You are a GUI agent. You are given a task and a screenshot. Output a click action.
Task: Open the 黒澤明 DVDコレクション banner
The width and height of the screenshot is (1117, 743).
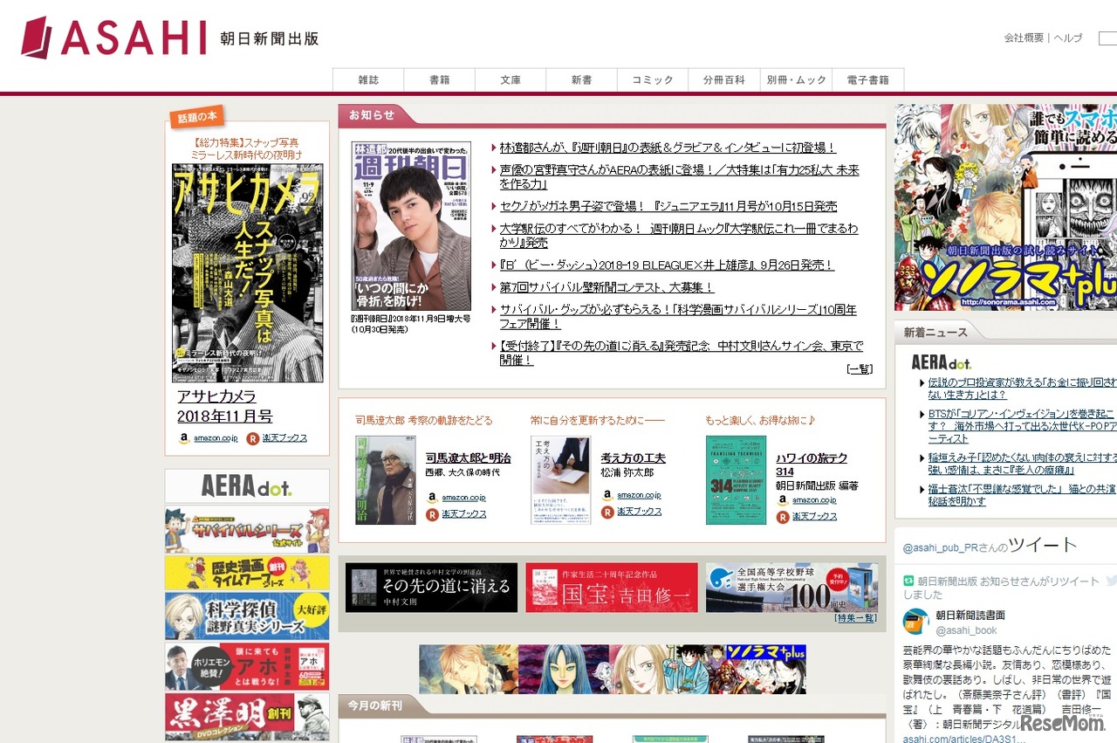tap(247, 718)
